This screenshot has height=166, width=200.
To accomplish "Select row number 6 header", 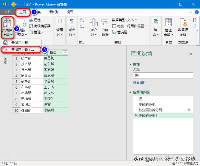I will [16, 87].
